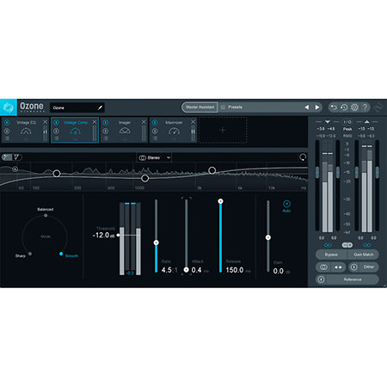Screen dimensions: 387x387
Task: Click the Bypass button
Action: point(331,255)
